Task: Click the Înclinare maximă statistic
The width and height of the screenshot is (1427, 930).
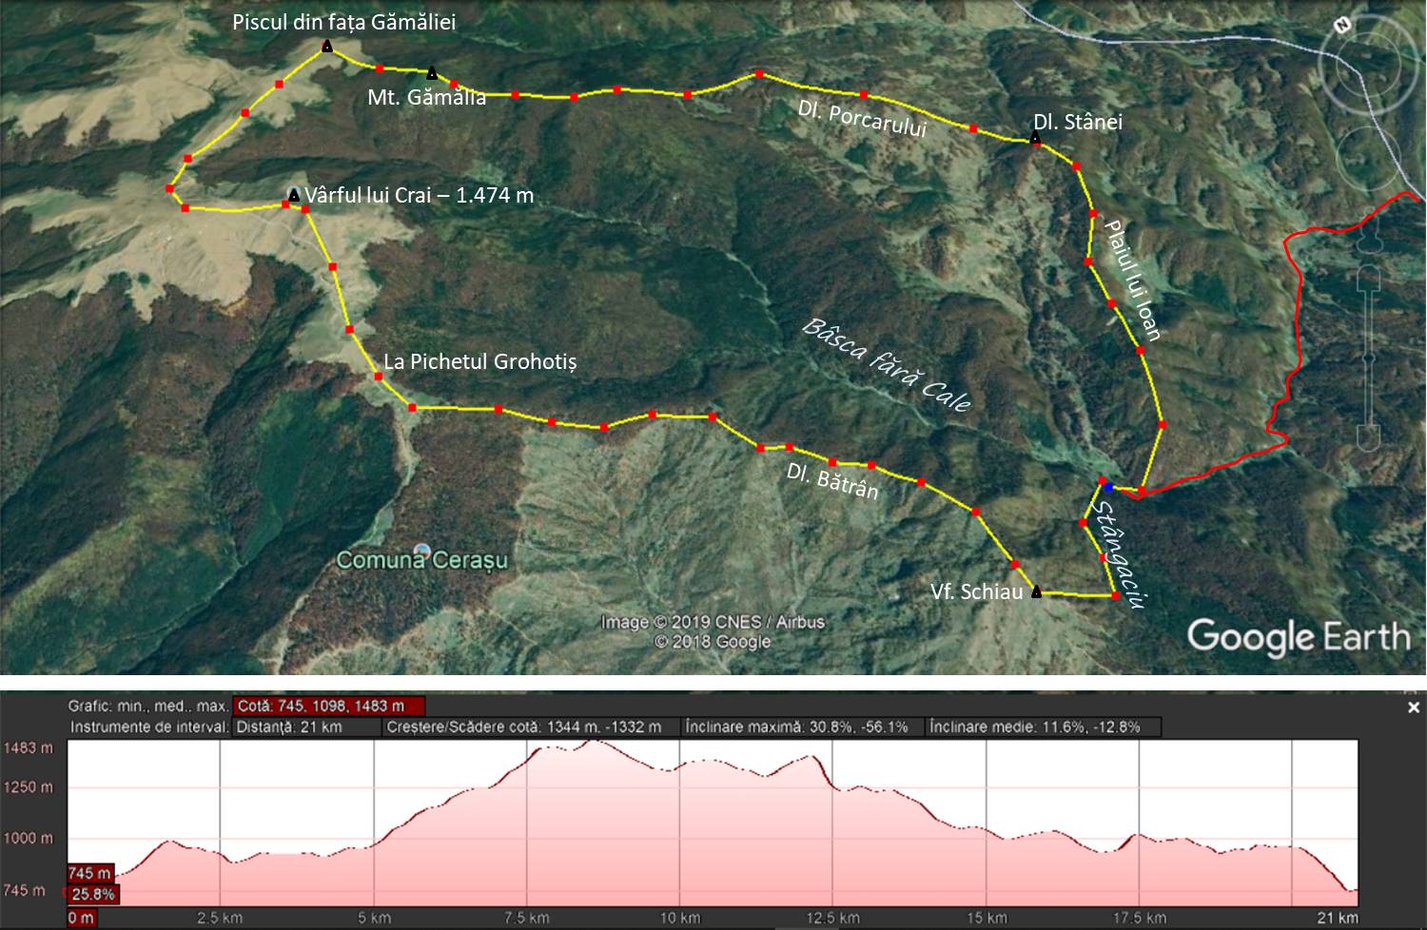Action: click(x=797, y=727)
